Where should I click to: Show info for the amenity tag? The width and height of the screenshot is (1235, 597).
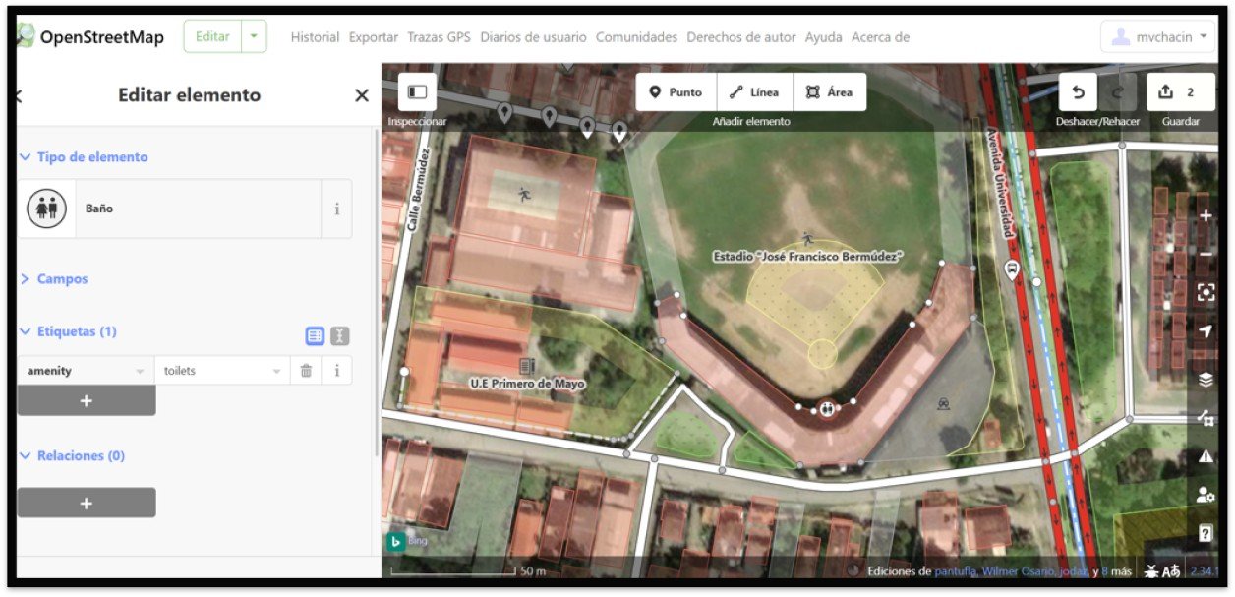click(337, 371)
